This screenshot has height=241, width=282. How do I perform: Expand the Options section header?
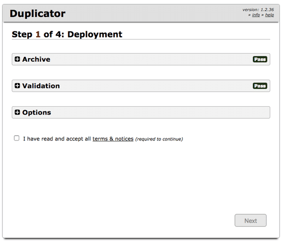pos(37,113)
